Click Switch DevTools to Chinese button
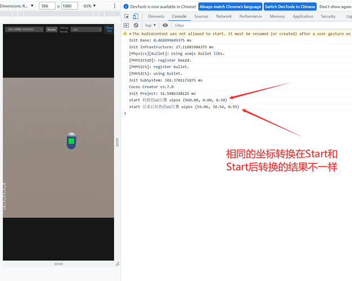This screenshot has height=281, width=352. 290,7
